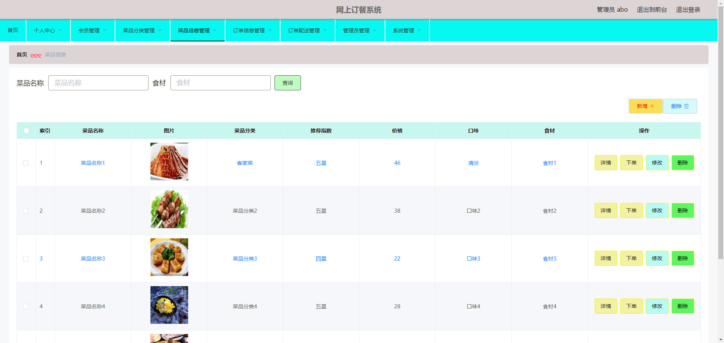Click 修改 button for 菜品名称1
Image resolution: width=724 pixels, height=343 pixels.
[x=657, y=163]
